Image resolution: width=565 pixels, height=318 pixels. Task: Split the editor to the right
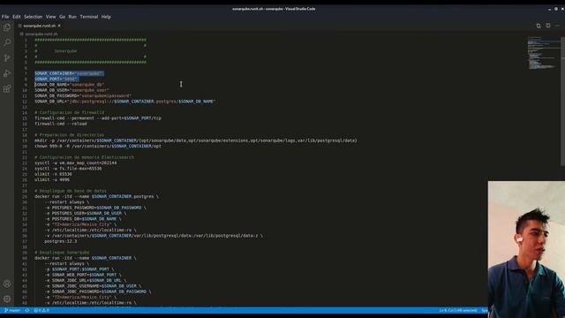(x=547, y=26)
